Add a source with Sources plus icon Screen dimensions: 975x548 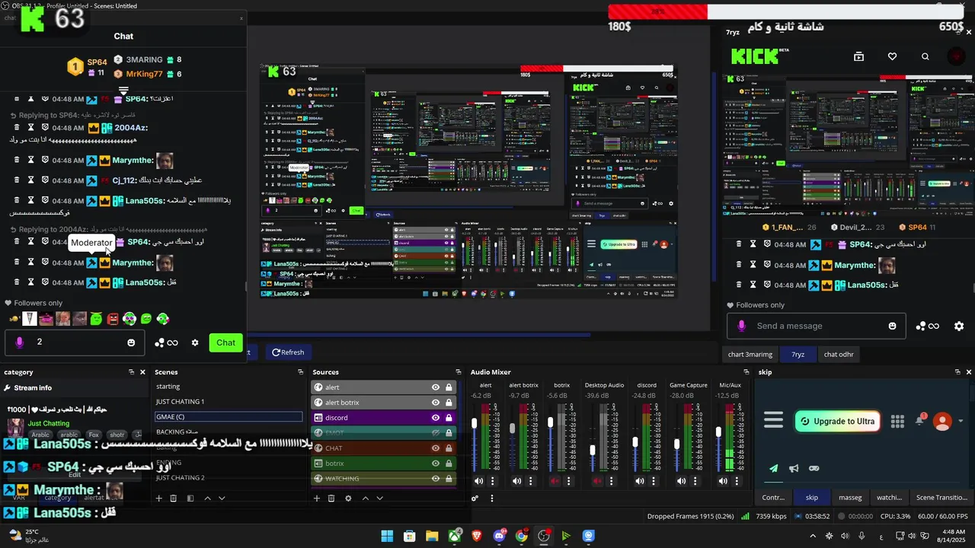click(317, 499)
